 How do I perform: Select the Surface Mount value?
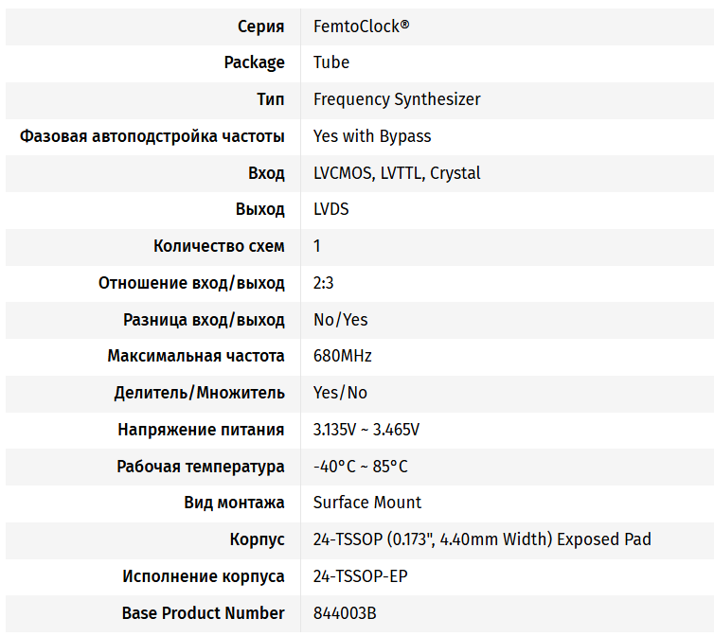[x=367, y=503]
